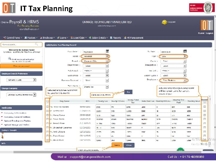
Task: Click the Leave menu icon
Action: click(58, 37)
